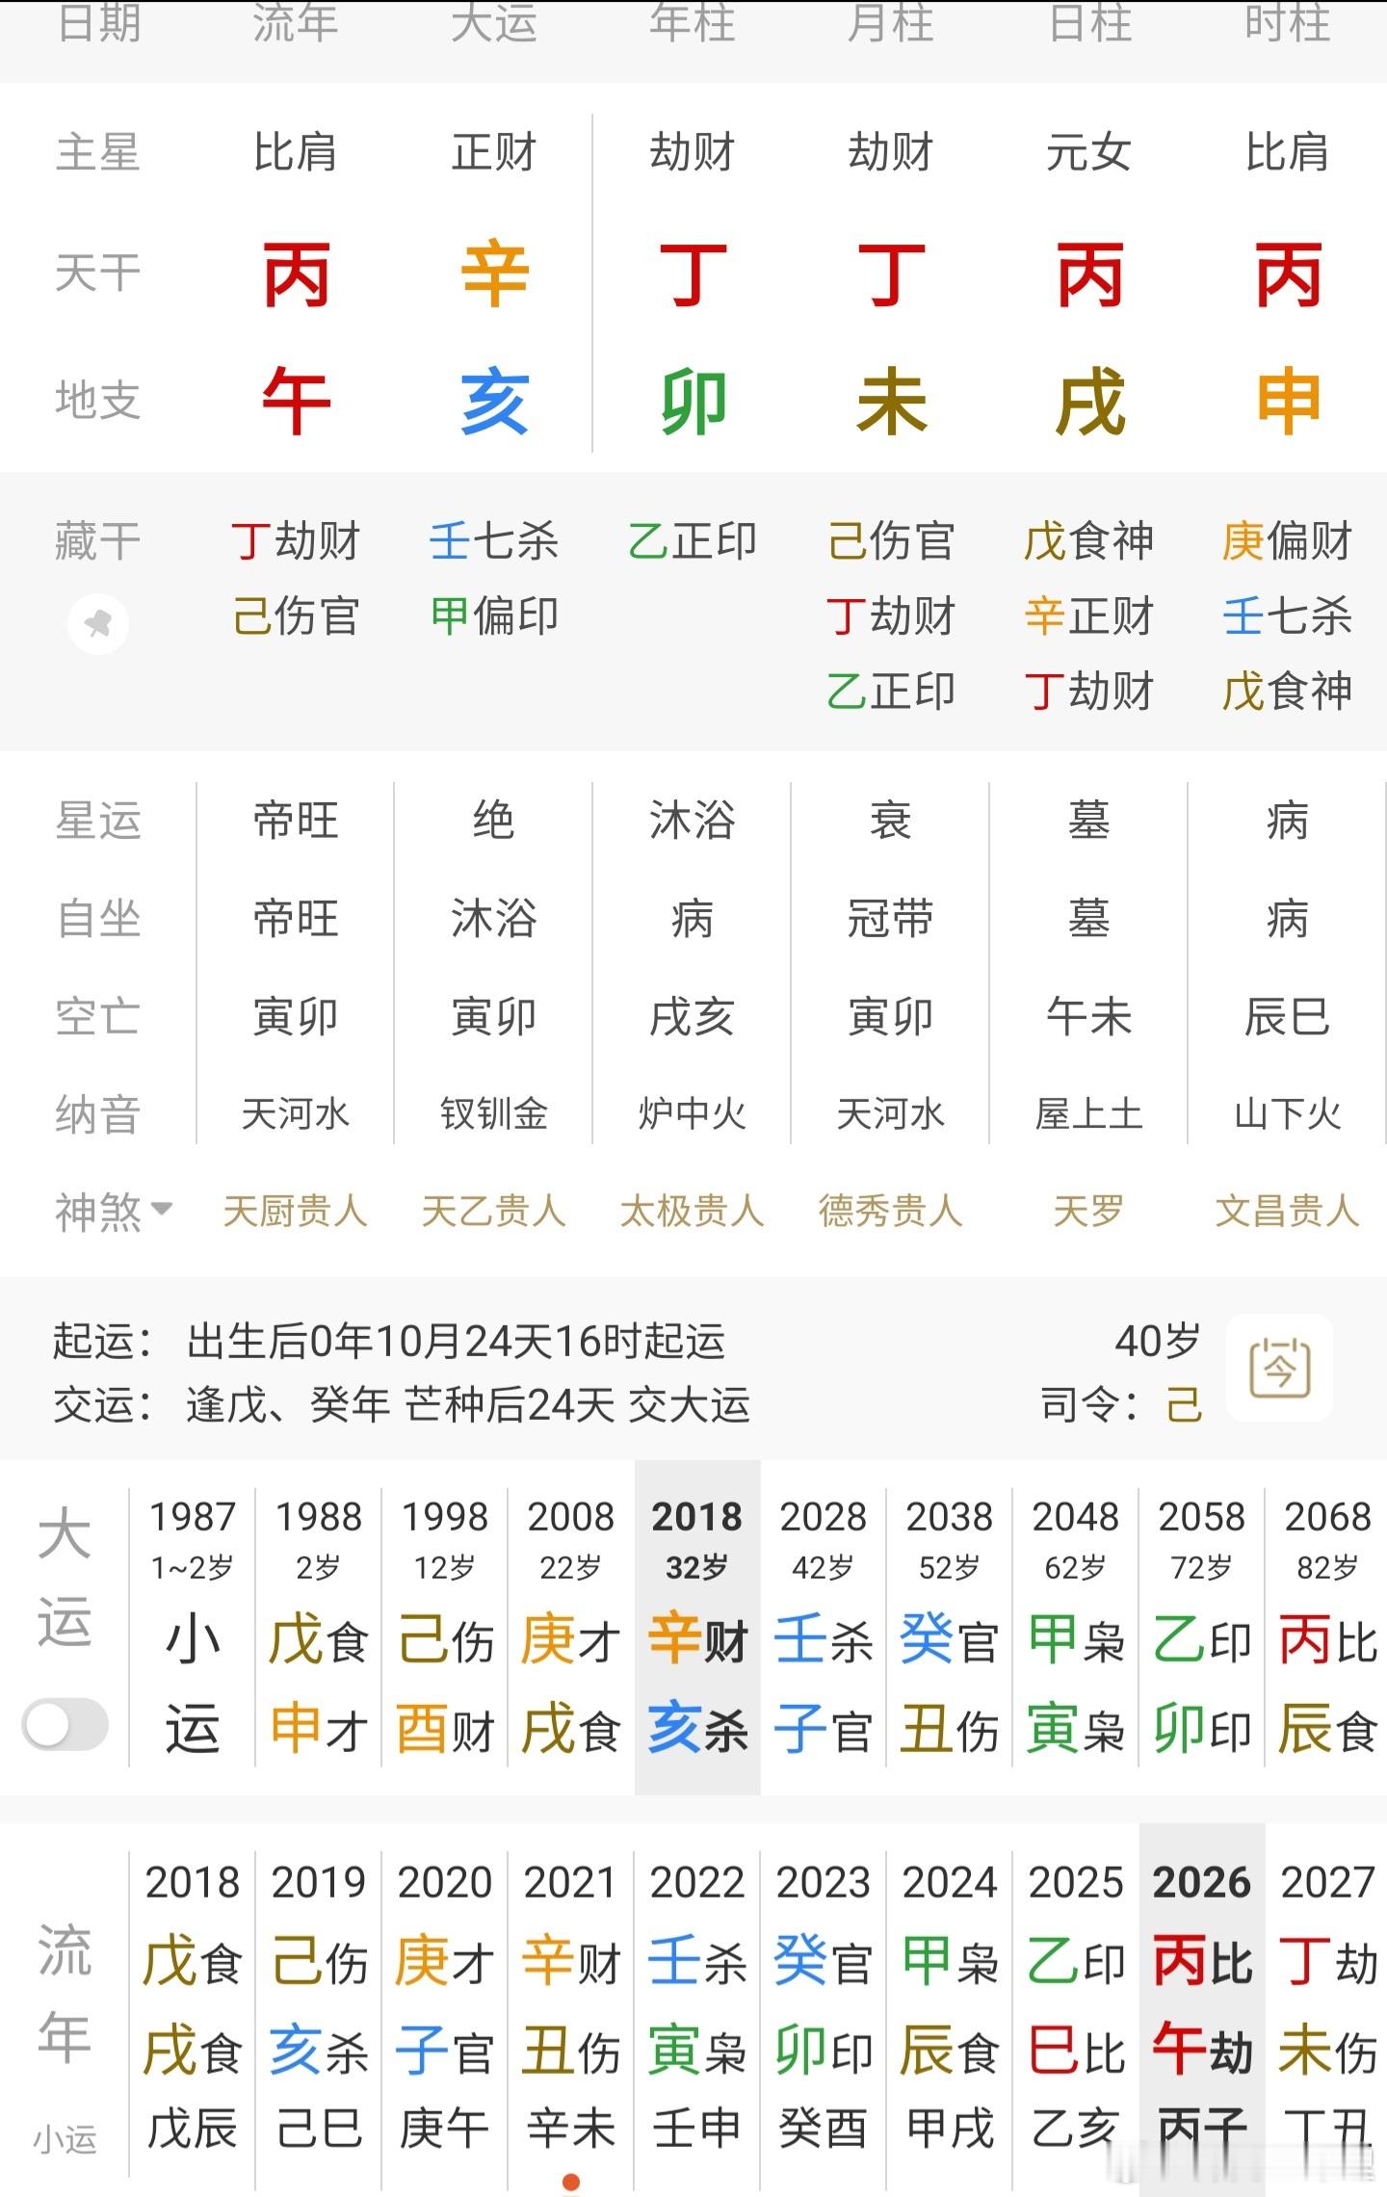Select the 2028 壬子 大运 column
1387x2197 pixels.
[x=824, y=1630]
